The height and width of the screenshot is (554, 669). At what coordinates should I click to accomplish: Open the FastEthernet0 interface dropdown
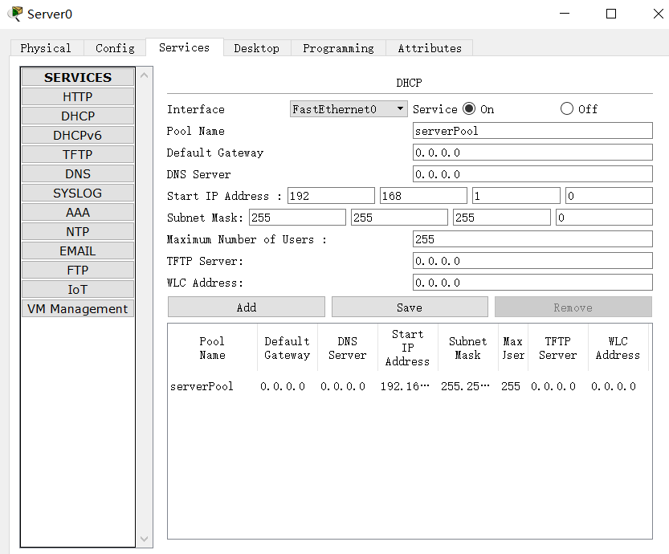pos(349,109)
